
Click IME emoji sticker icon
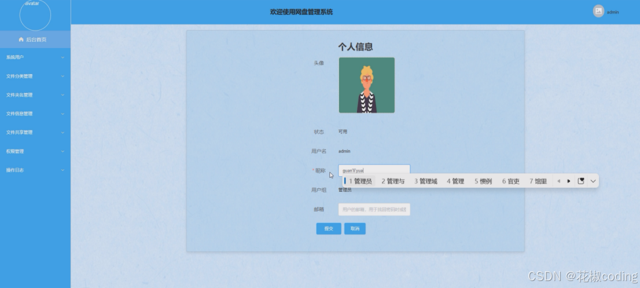coord(581,181)
